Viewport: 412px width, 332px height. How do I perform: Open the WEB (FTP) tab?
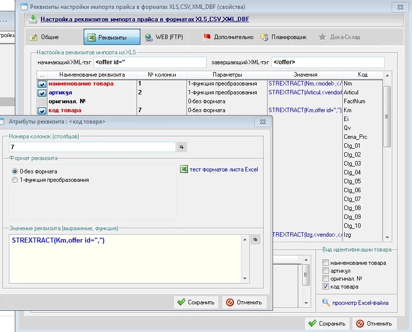pyautogui.click(x=164, y=37)
